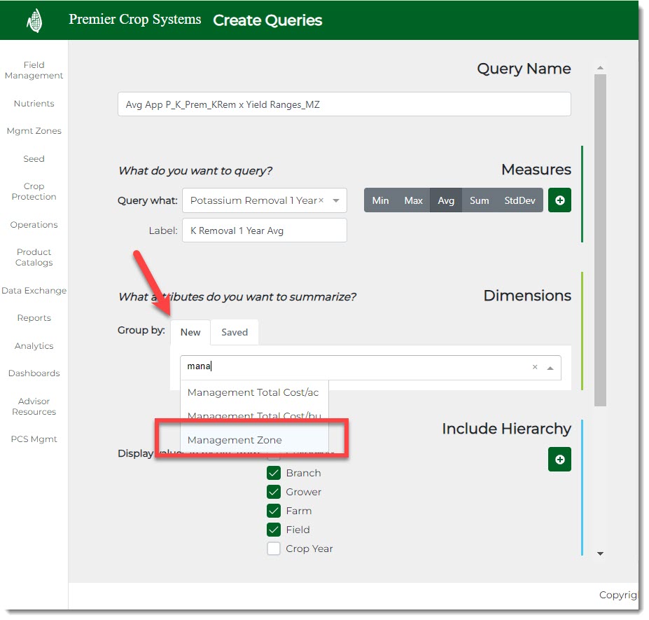Uncheck the Branch checkbox
Screen dimensions: 649x620
pos(274,473)
